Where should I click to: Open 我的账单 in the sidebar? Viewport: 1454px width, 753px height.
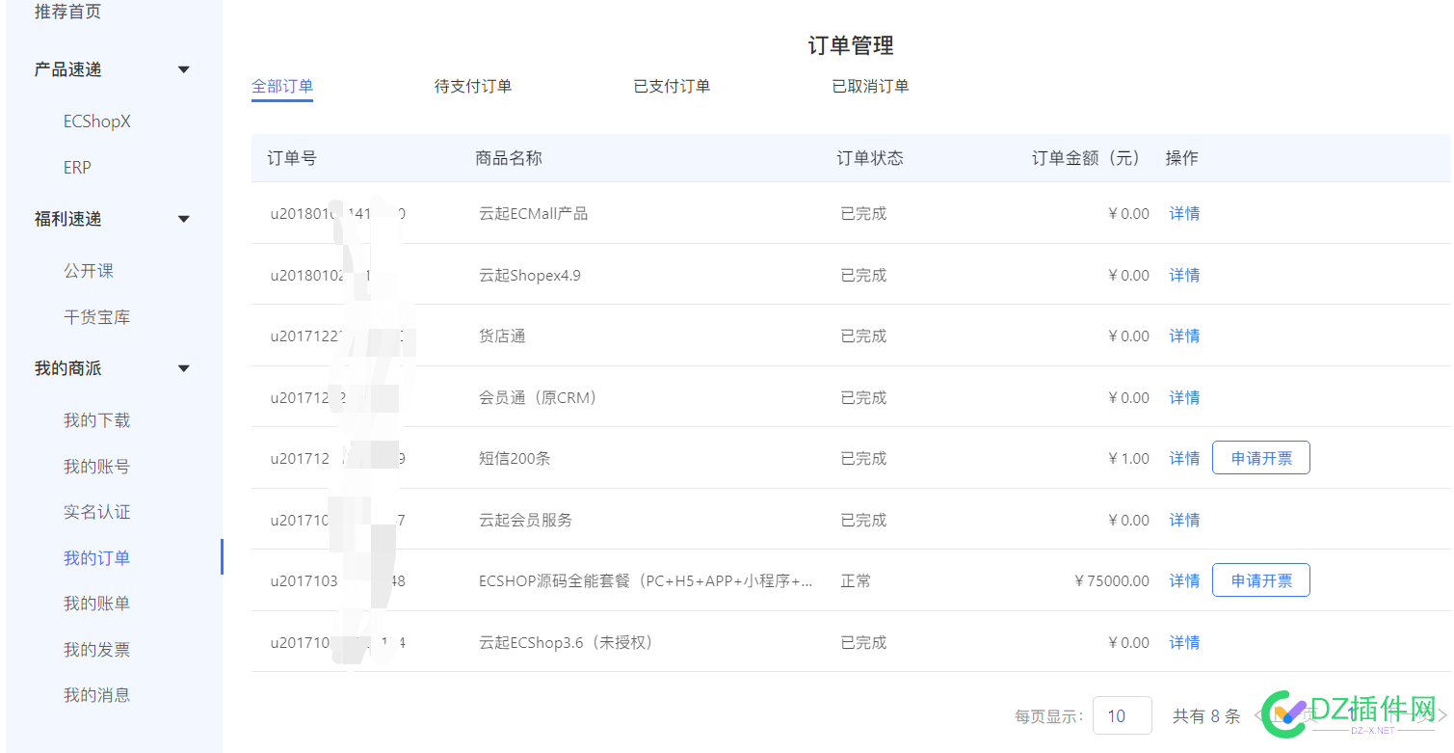pyautogui.click(x=96, y=604)
